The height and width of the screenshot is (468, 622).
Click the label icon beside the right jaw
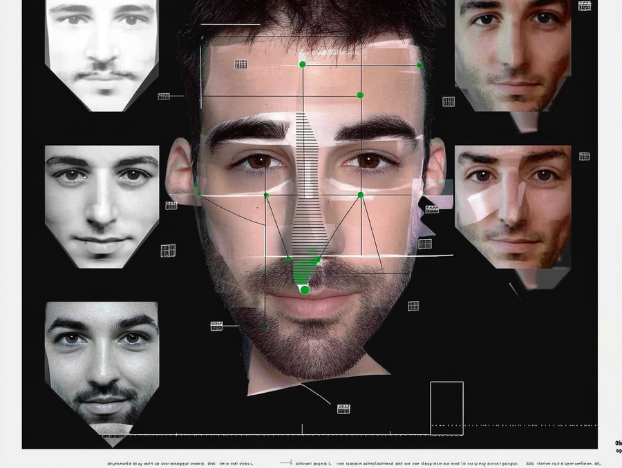click(x=425, y=244)
